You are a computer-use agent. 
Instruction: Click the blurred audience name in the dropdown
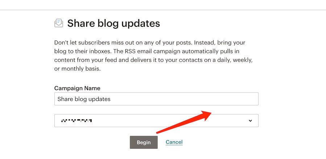pos(76,120)
